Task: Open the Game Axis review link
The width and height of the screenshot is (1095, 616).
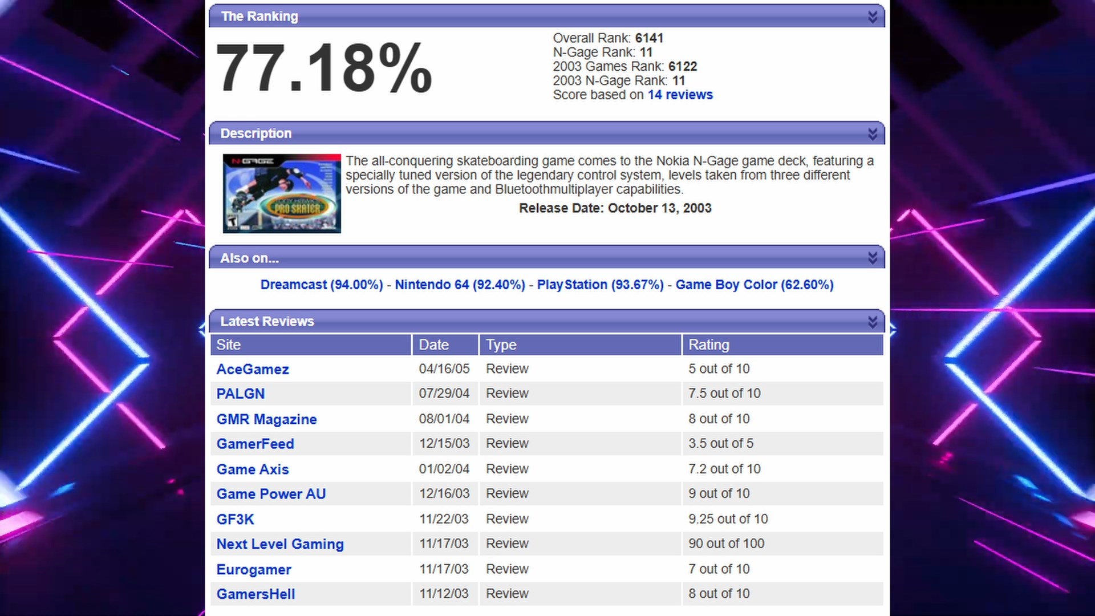Action: pyautogui.click(x=253, y=469)
